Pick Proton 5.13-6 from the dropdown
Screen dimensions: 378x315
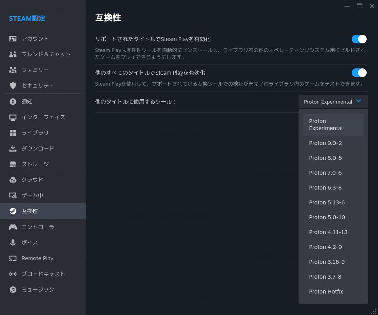(x=333, y=202)
